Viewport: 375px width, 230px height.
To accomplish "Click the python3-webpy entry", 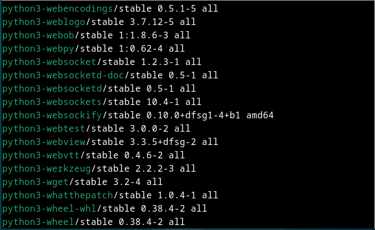I will coord(38,49).
